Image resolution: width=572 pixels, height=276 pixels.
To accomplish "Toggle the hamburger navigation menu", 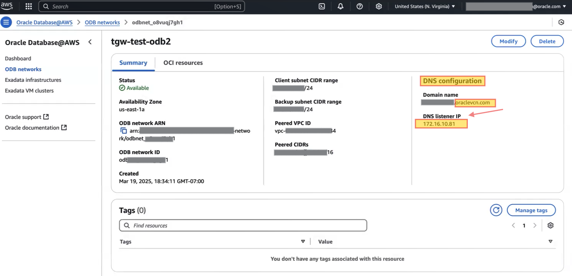I will coord(6,23).
